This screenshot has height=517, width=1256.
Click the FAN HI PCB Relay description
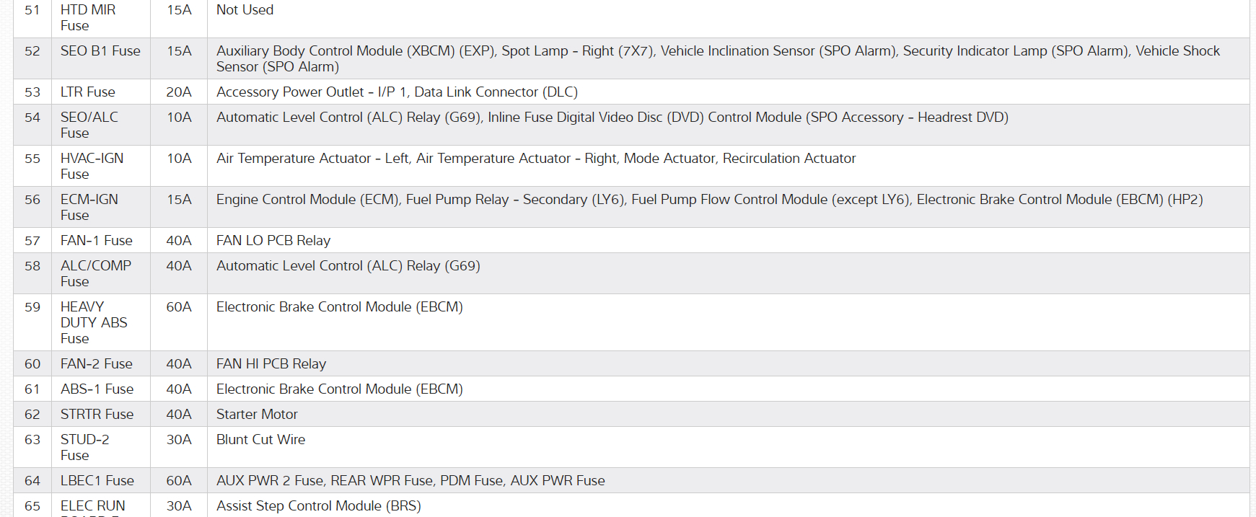[271, 364]
